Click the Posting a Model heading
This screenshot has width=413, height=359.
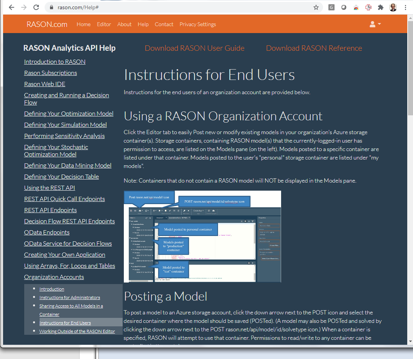pyautogui.click(x=165, y=296)
